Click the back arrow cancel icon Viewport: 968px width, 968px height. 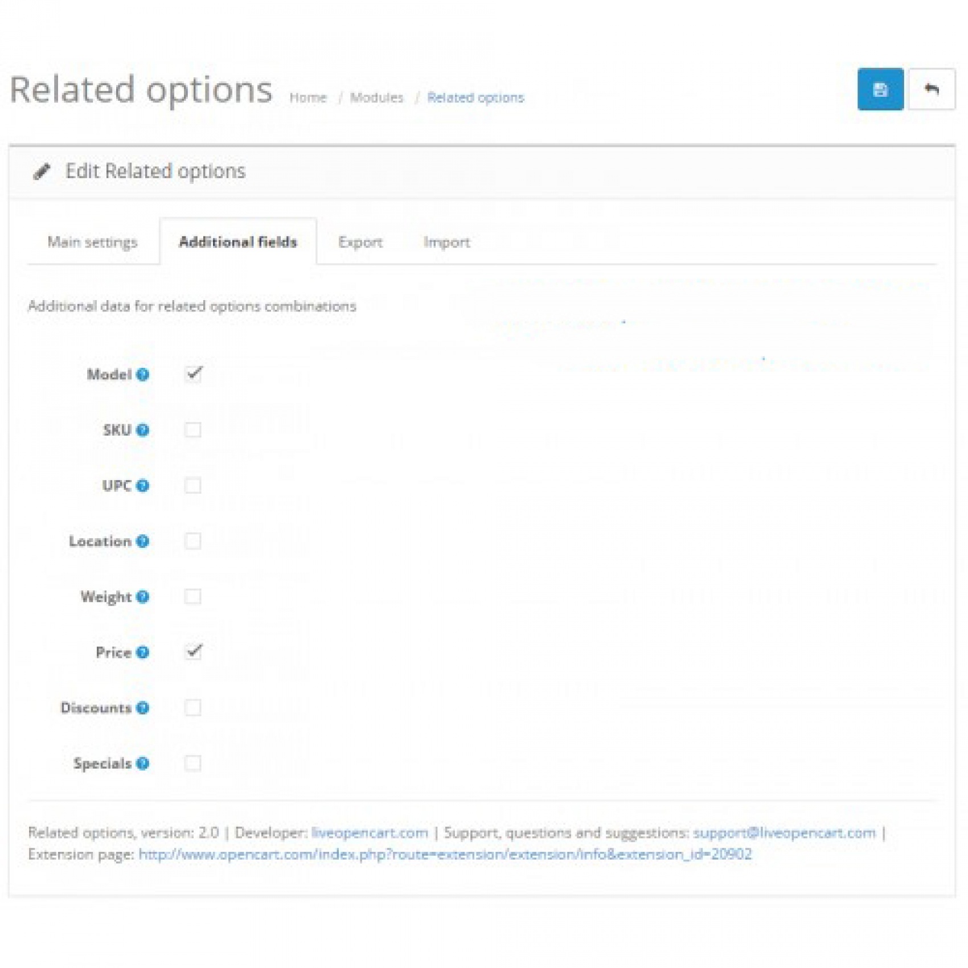pyautogui.click(x=931, y=89)
